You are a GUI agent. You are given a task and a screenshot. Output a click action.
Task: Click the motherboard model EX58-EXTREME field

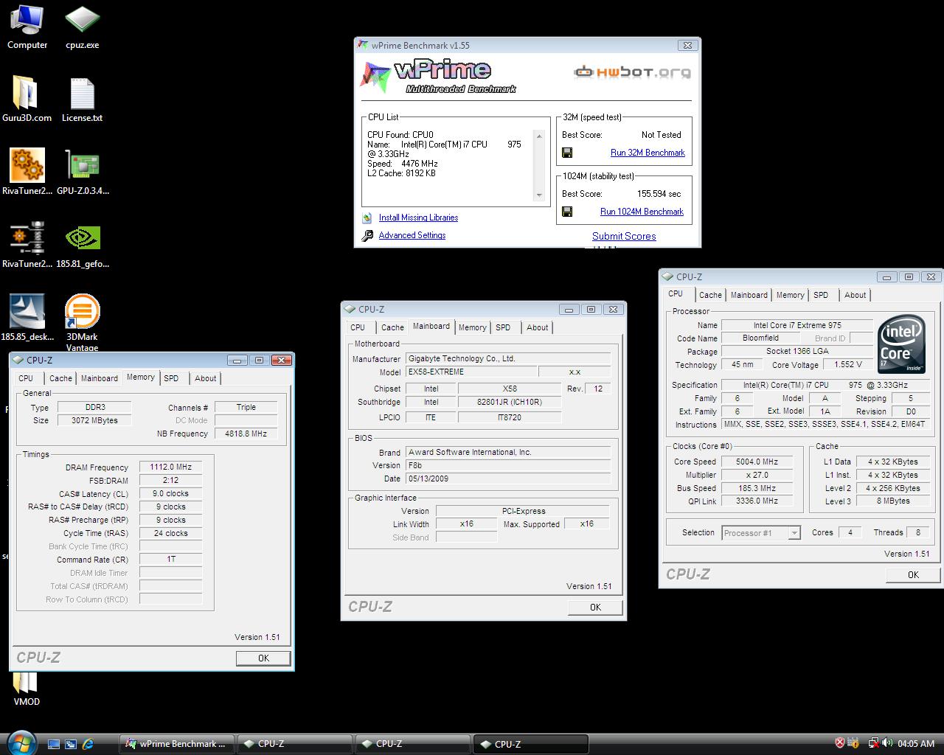pyautogui.click(x=471, y=372)
